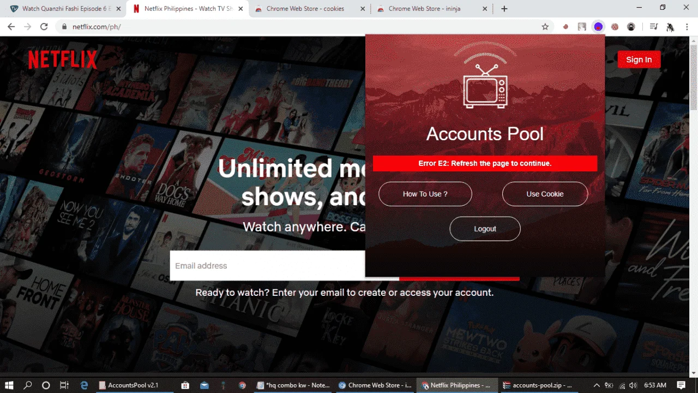The height and width of the screenshot is (393, 698).
Task: Click the Error E2 refresh message banner
Action: click(x=485, y=163)
